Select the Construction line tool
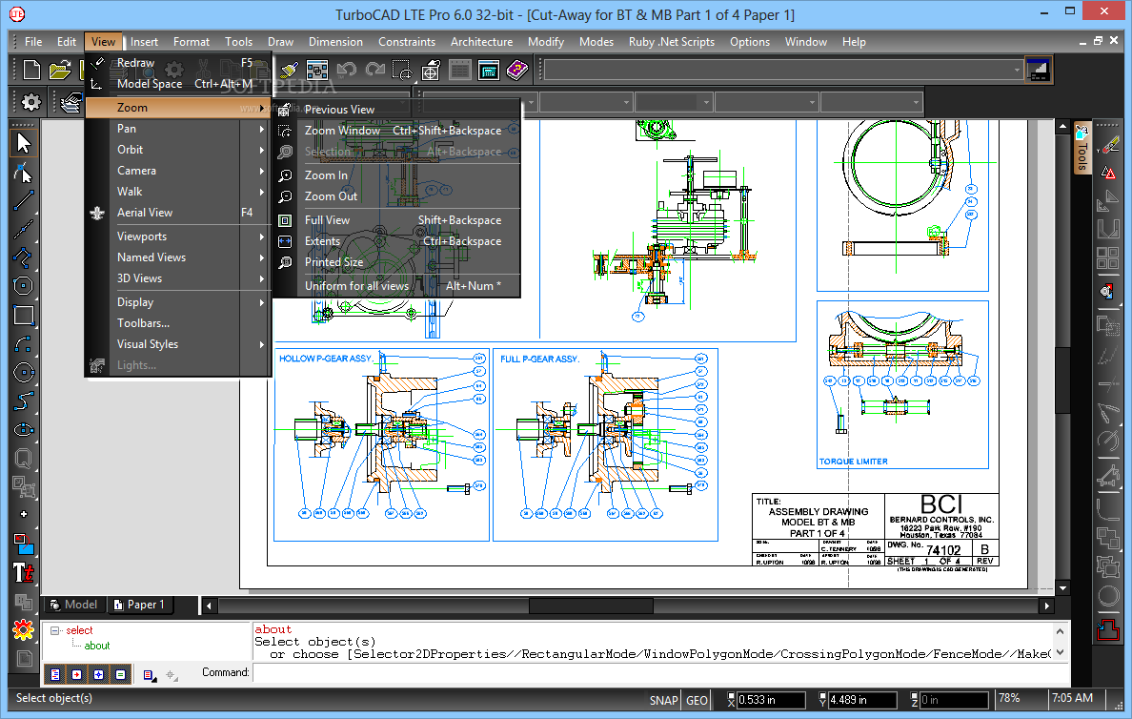1132x719 pixels. point(23,229)
